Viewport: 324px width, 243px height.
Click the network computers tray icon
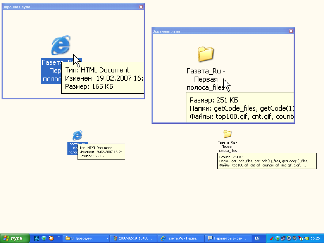283,238
